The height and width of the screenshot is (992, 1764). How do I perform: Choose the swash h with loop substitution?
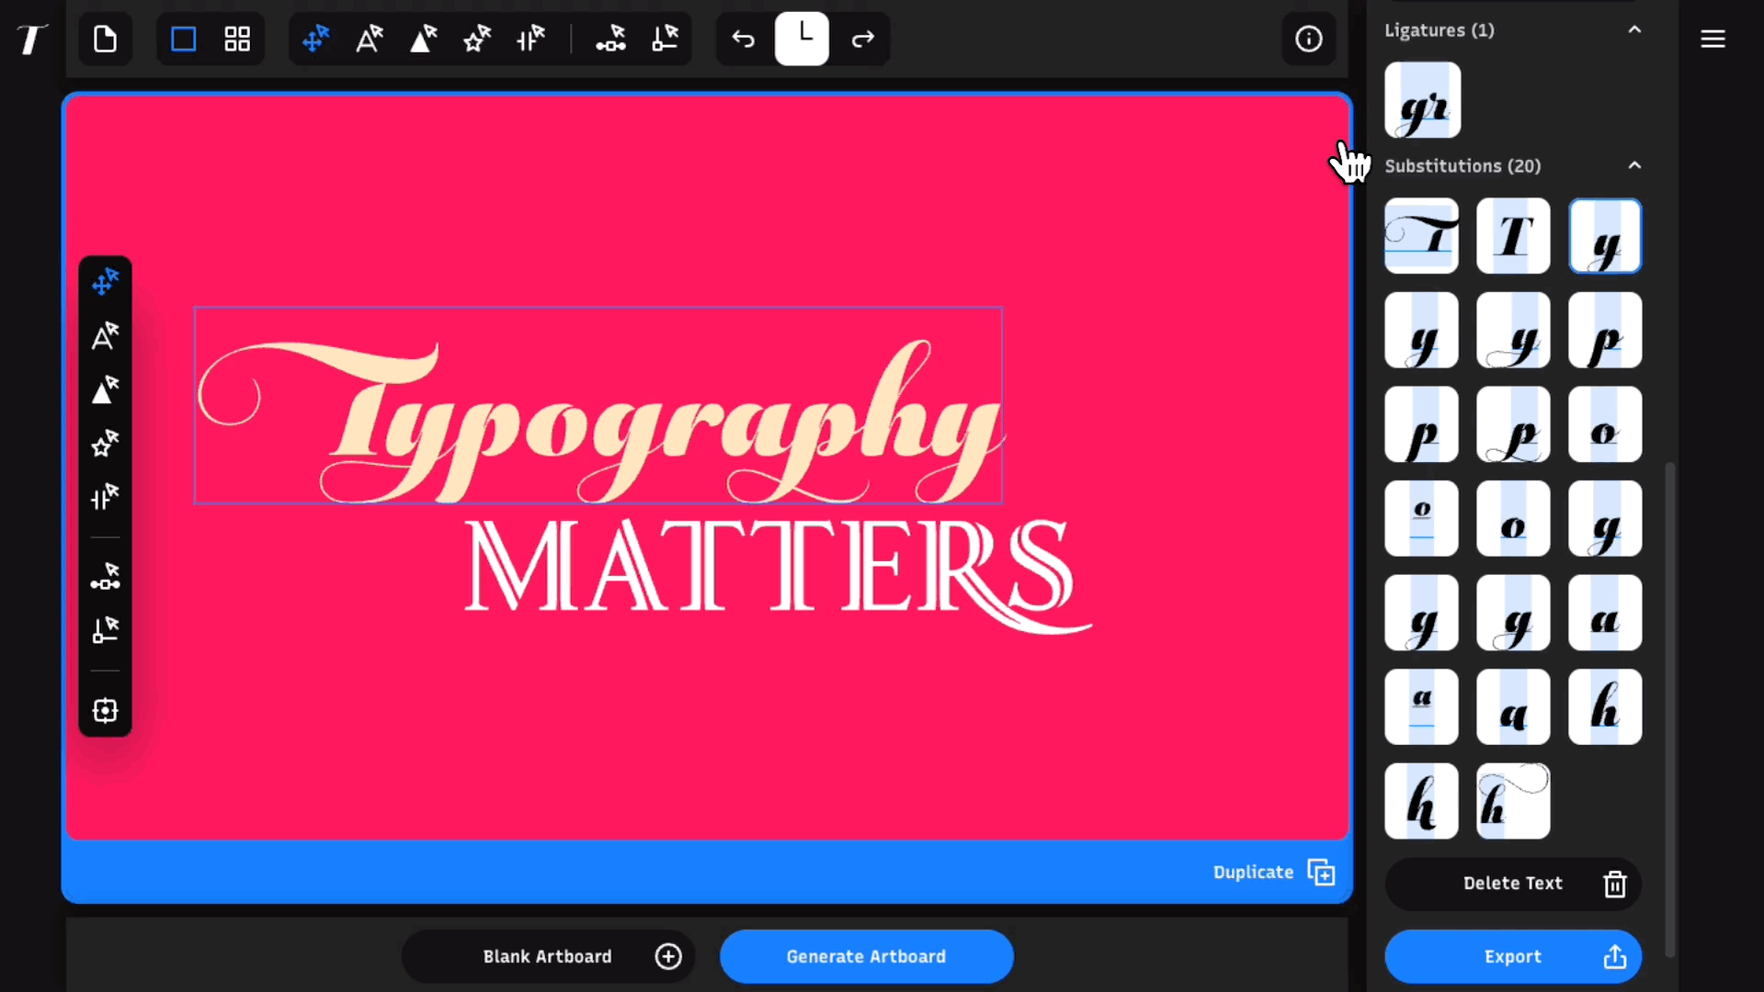pos(1513,801)
